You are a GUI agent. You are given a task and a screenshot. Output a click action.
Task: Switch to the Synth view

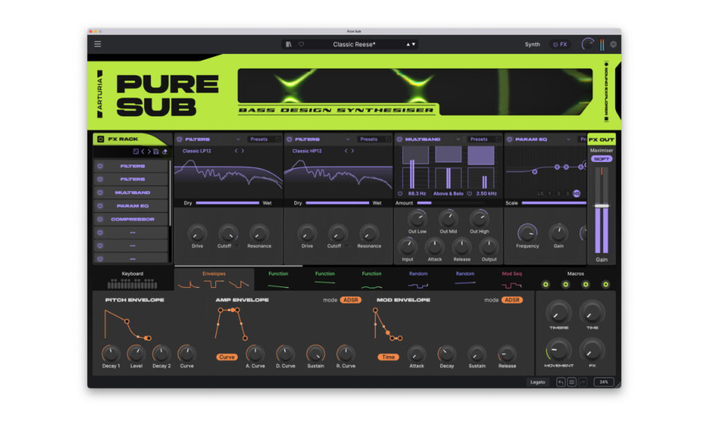(x=532, y=44)
